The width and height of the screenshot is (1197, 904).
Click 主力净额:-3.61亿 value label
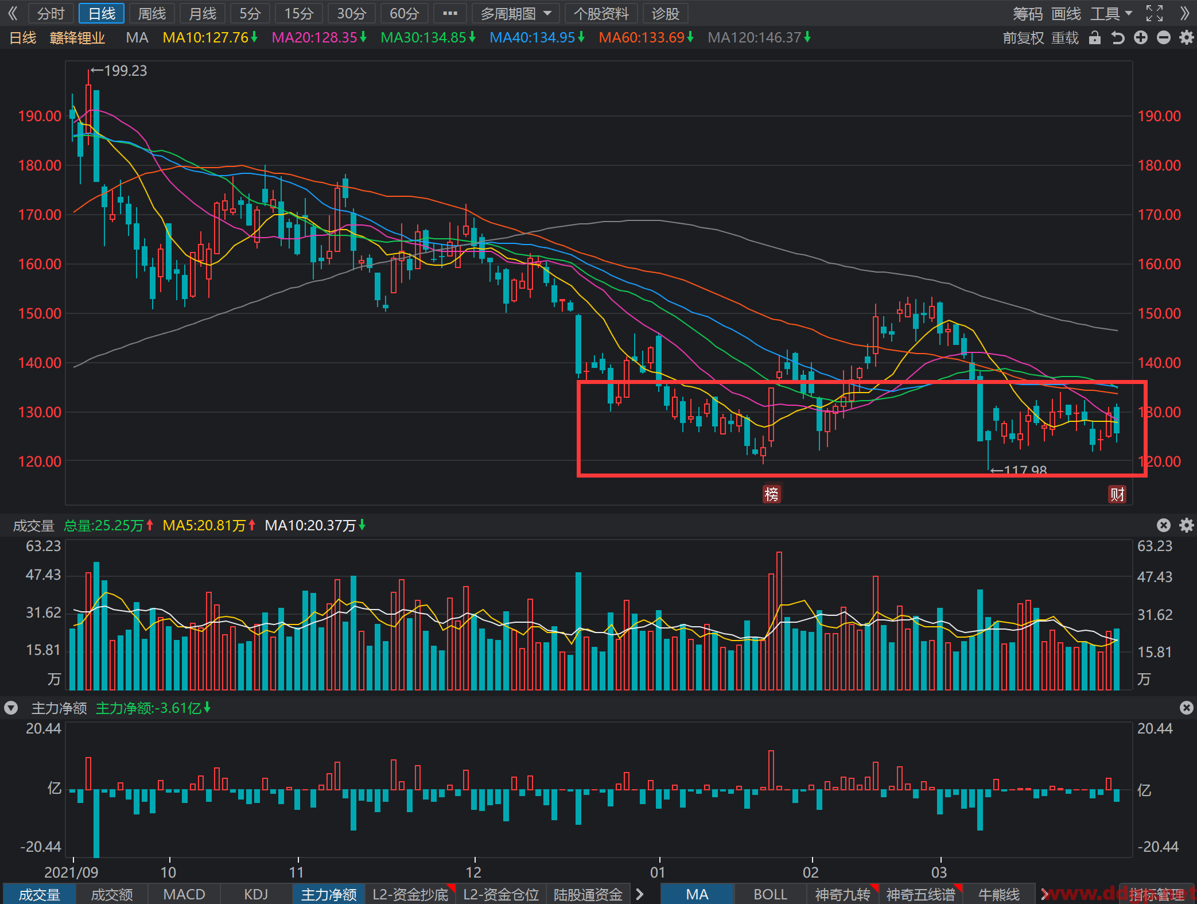[x=153, y=708]
